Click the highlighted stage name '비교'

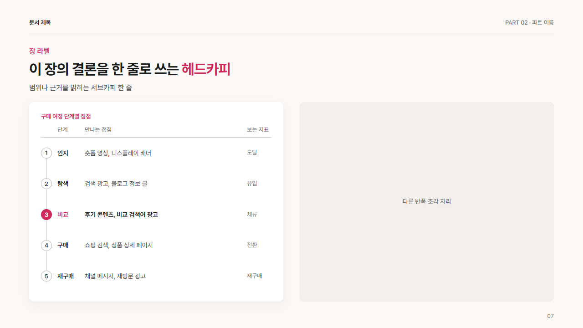(x=63, y=215)
